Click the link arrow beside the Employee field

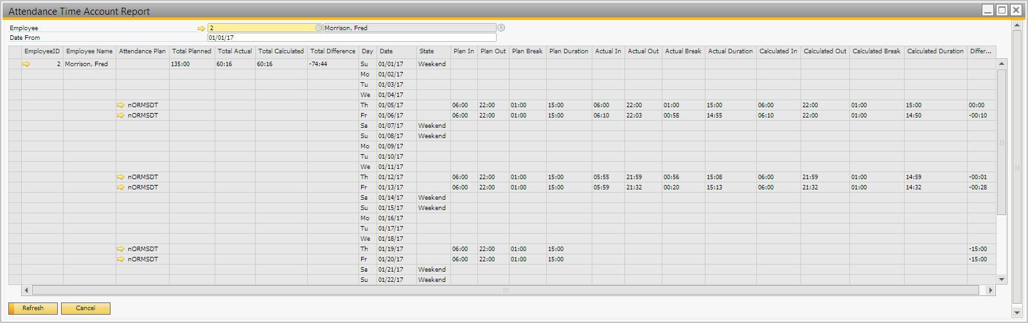201,28
